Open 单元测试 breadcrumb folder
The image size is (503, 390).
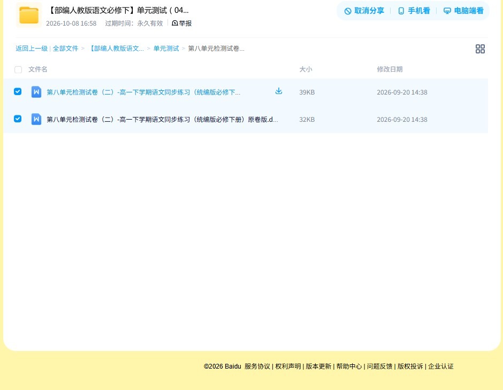(166, 49)
